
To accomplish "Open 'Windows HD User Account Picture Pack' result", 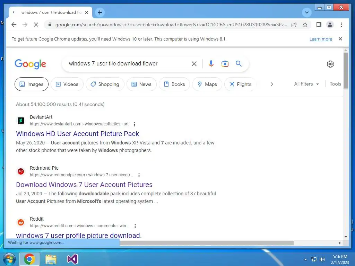I will (77, 134).
